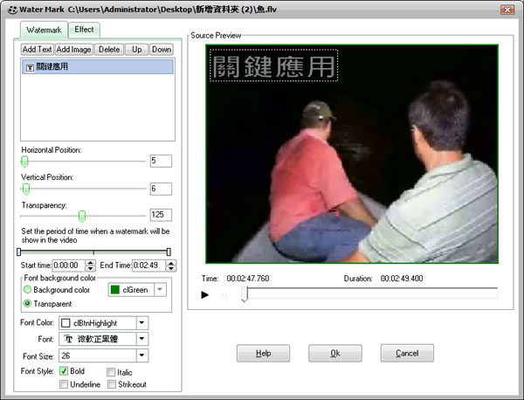Switch to the Watermark tab
Image resolution: width=524 pixels, height=400 pixels.
[x=44, y=30]
